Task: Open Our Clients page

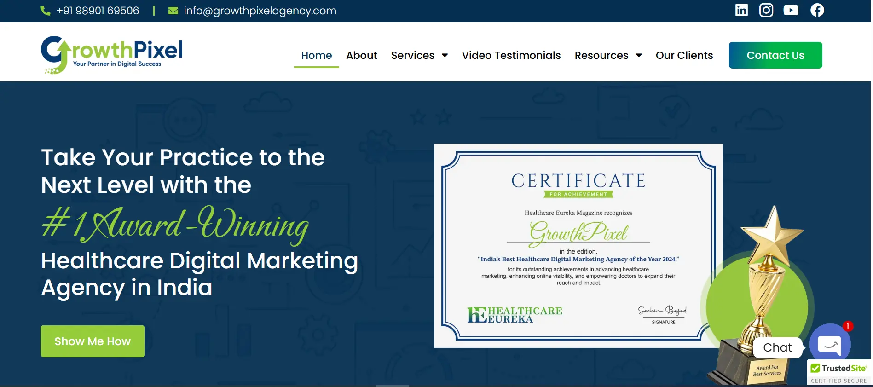Action: (684, 55)
